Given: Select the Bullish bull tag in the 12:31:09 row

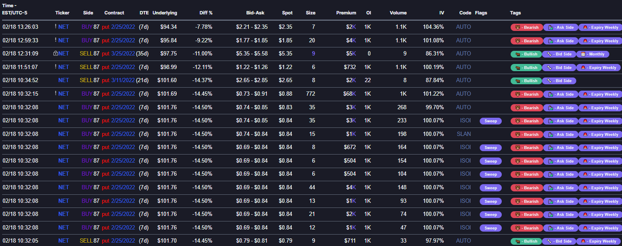Looking at the screenshot, I should [x=526, y=54].
